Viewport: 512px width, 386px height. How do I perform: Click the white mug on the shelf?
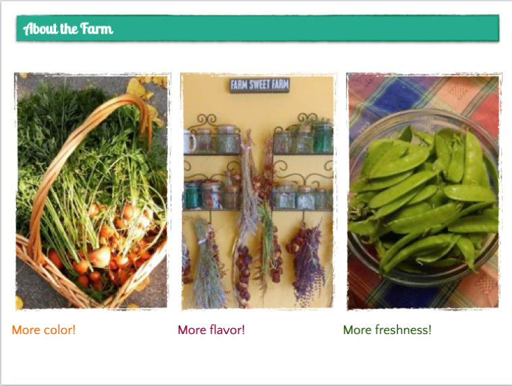(190, 141)
